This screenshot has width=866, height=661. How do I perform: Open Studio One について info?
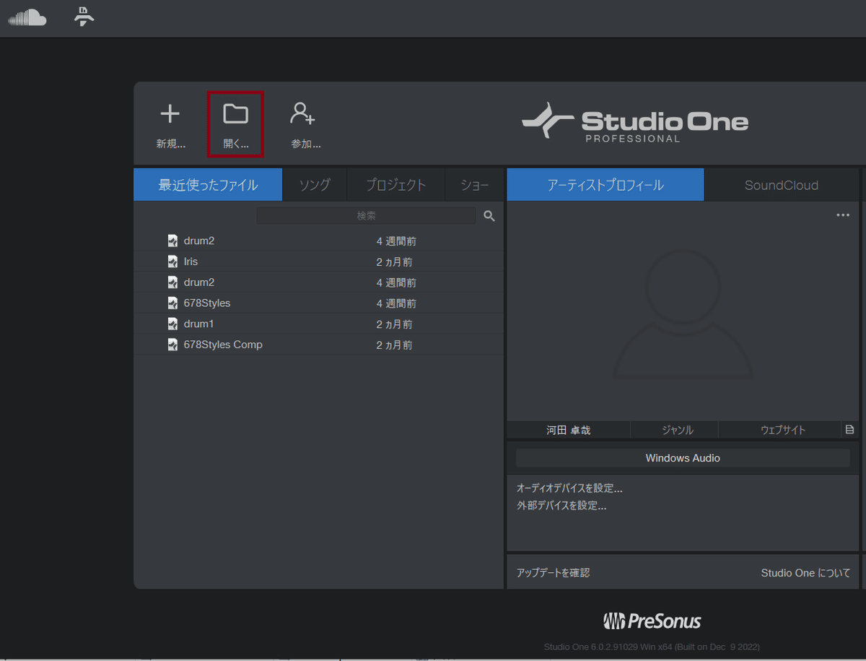tap(805, 572)
